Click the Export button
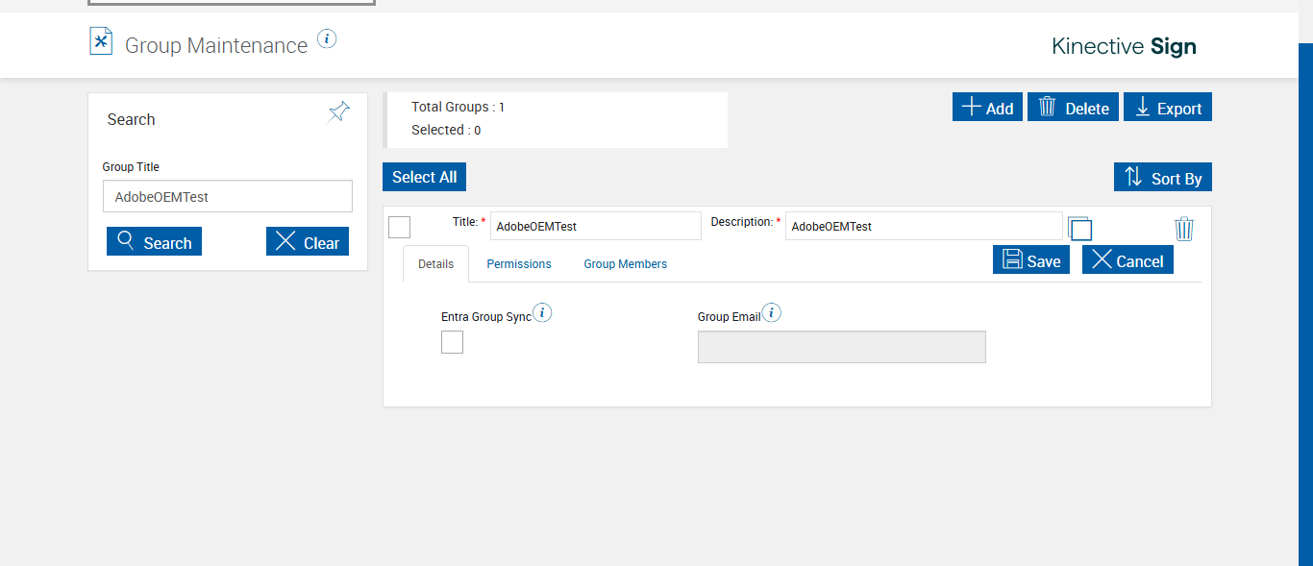The image size is (1313, 566). point(1168,108)
